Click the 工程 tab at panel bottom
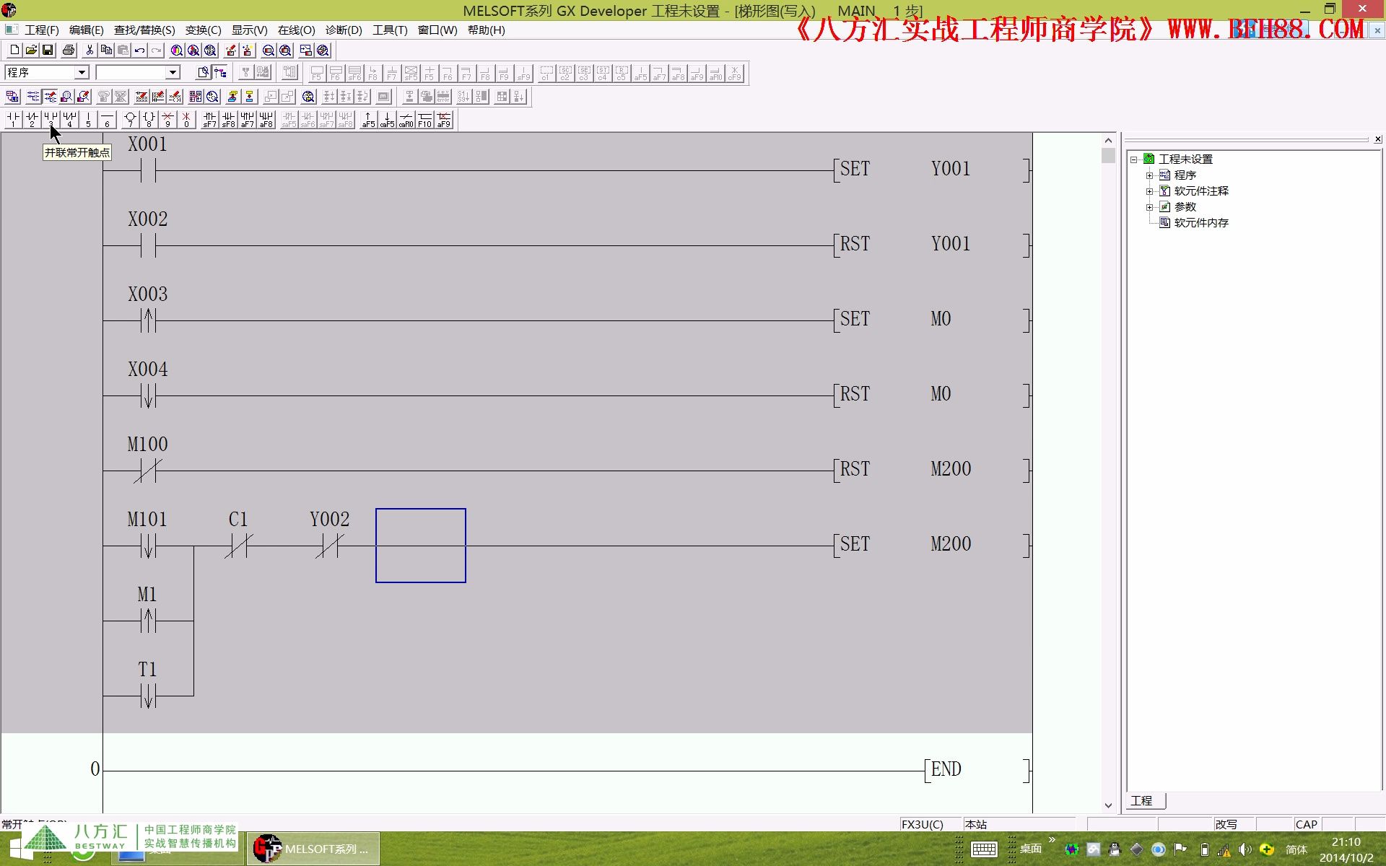 1142,801
